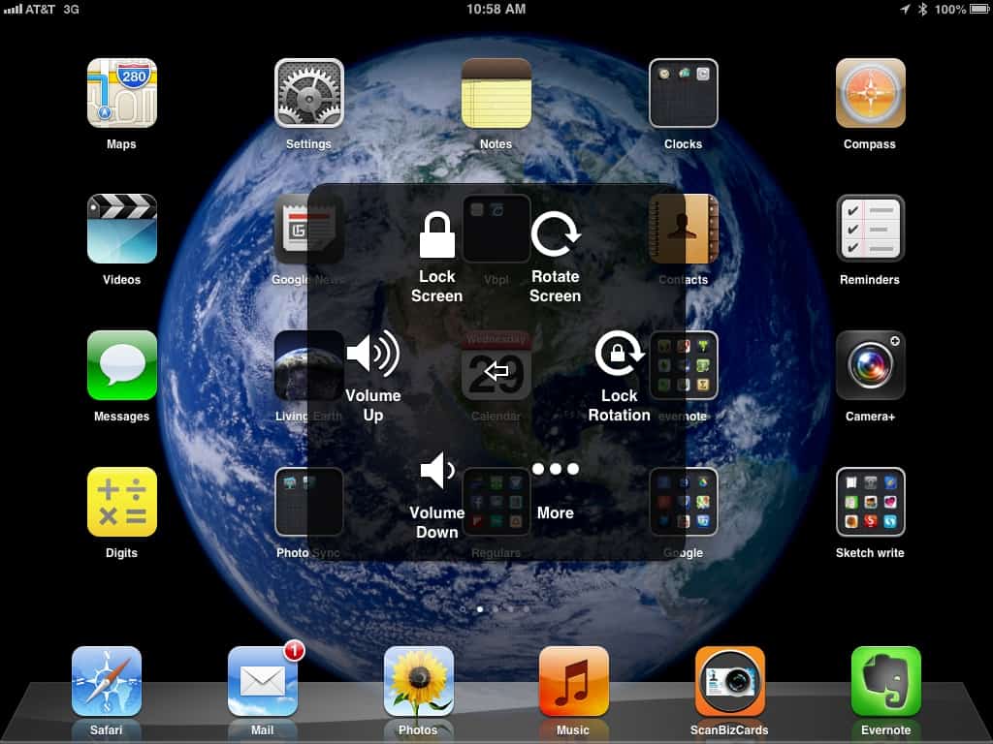The width and height of the screenshot is (993, 744).
Task: Open Mail in the dock
Action: [262, 681]
